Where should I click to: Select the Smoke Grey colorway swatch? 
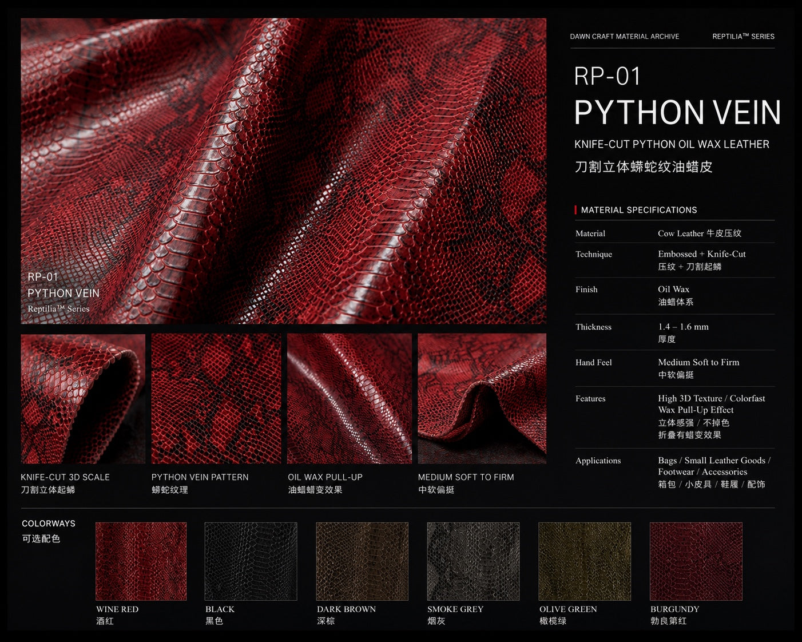click(473, 561)
